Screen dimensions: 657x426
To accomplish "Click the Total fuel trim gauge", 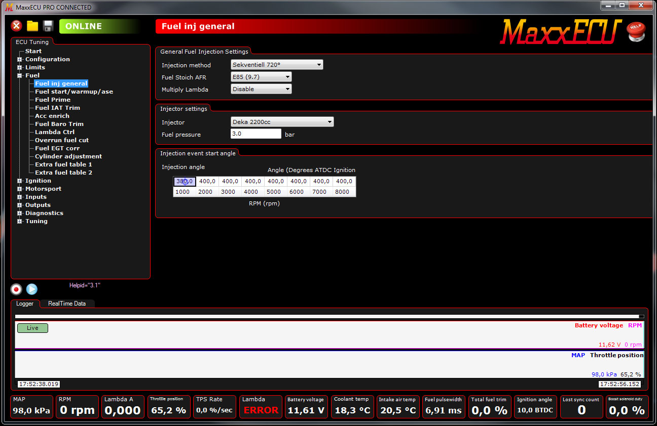I will (490, 407).
